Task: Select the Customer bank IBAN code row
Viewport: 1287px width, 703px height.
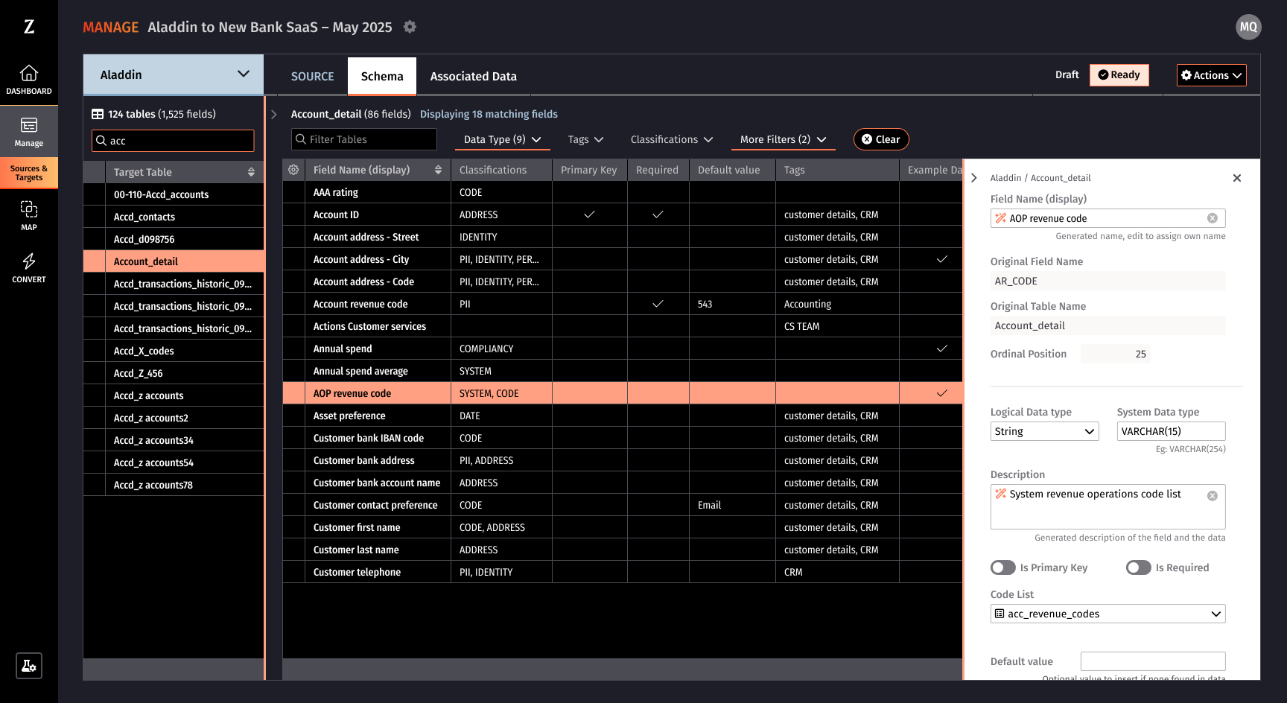Action: (623, 438)
